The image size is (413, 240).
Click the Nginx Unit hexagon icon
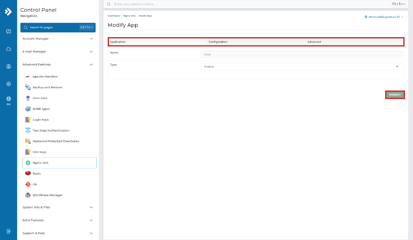[28, 163]
